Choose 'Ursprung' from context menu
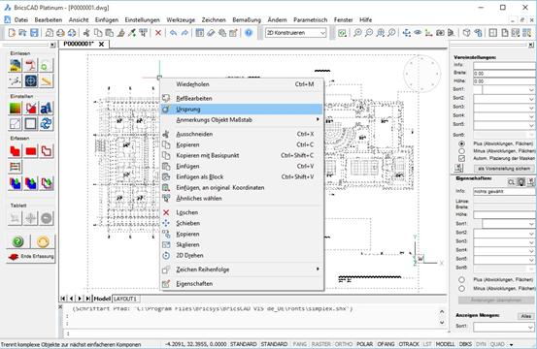The width and height of the screenshot is (537, 349). 242,110
